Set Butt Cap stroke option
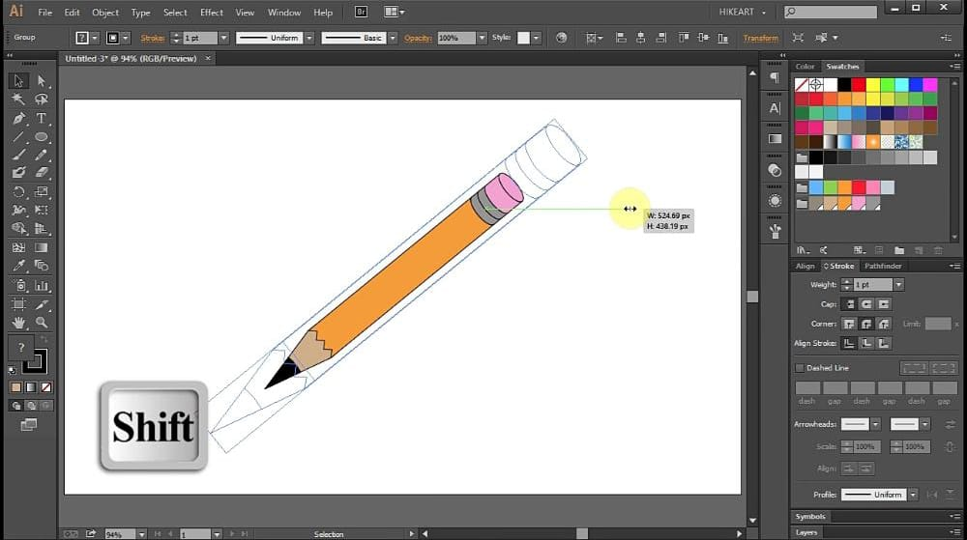This screenshot has height=540, width=967. coord(849,304)
